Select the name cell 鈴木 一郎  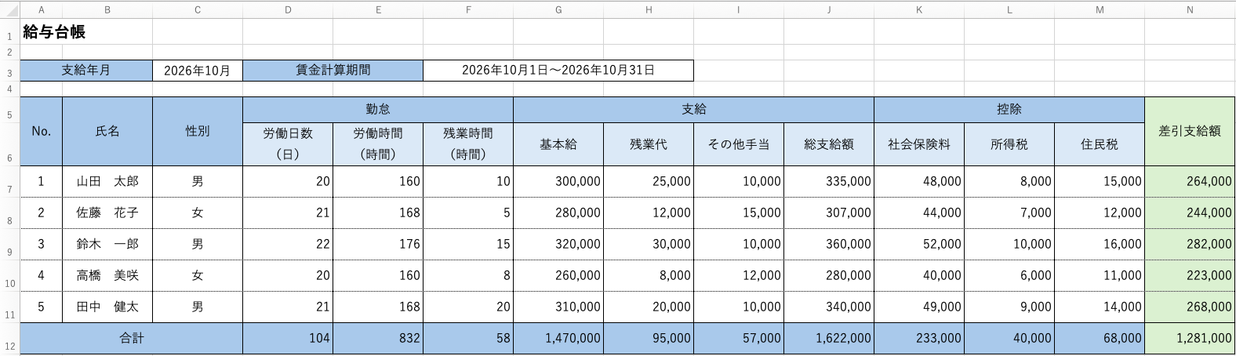click(107, 245)
